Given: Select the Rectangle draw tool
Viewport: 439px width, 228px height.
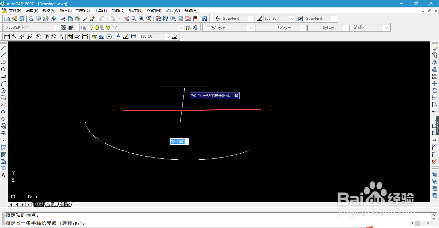Looking at the screenshot, I should (3, 76).
